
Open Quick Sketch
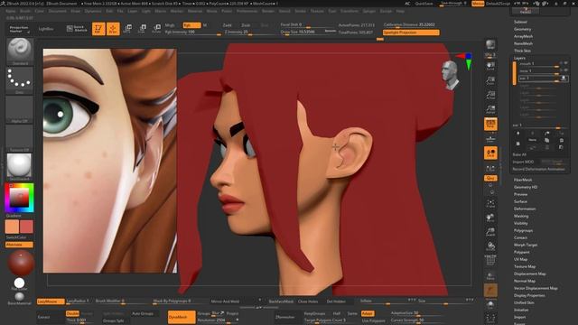(x=77, y=28)
